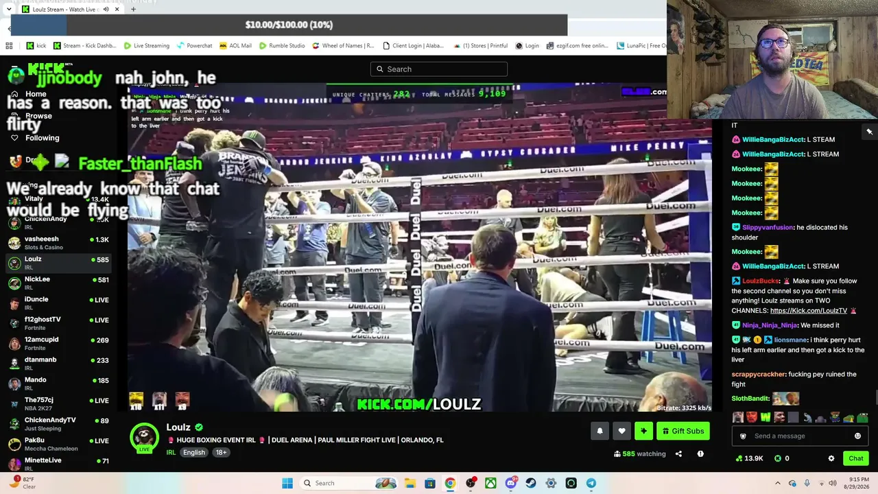Follow Loulz with the heart button

pos(621,431)
